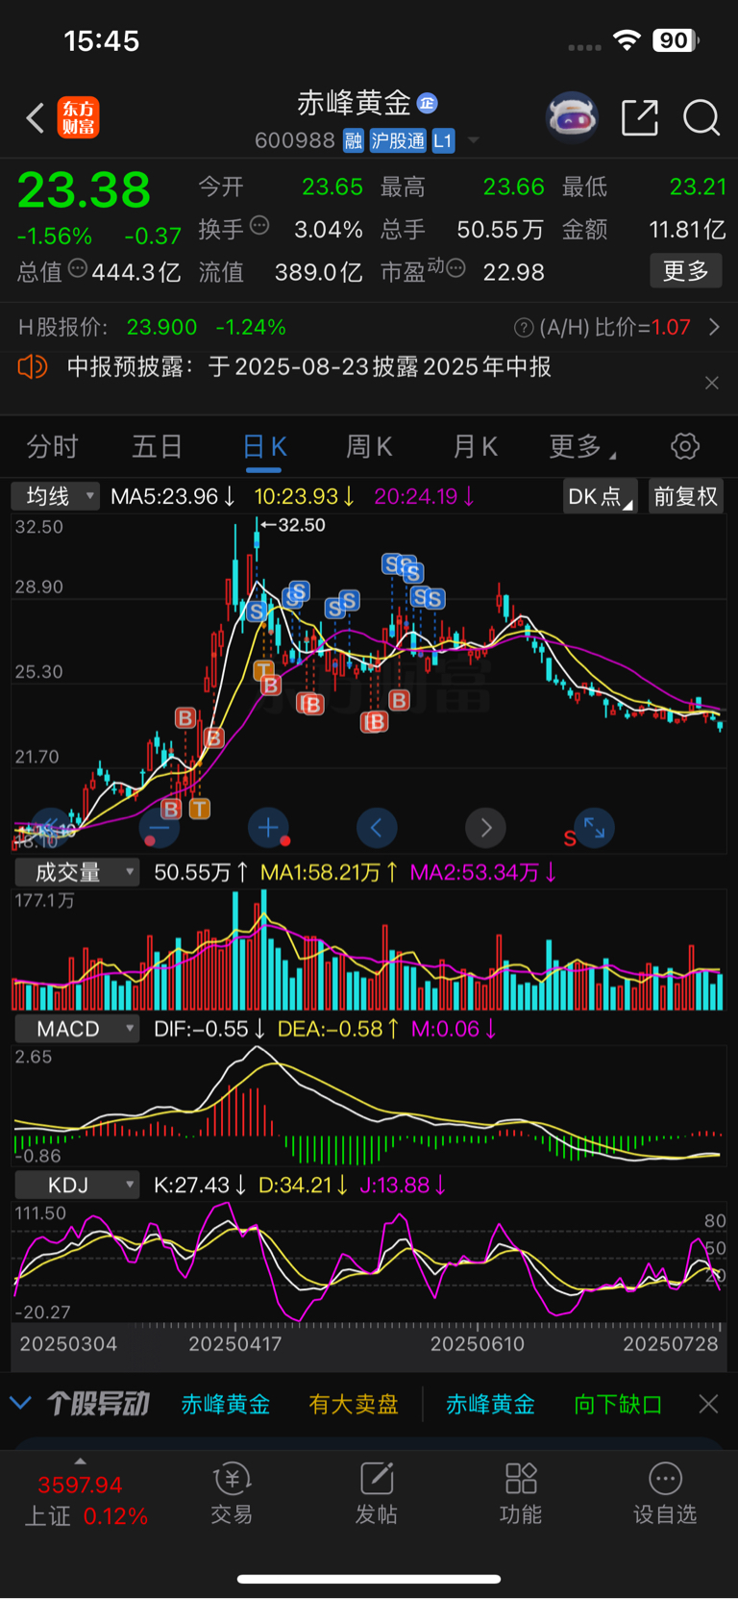The width and height of the screenshot is (738, 1599).
Task: Tap the H股 price 23.900
Action: (161, 328)
